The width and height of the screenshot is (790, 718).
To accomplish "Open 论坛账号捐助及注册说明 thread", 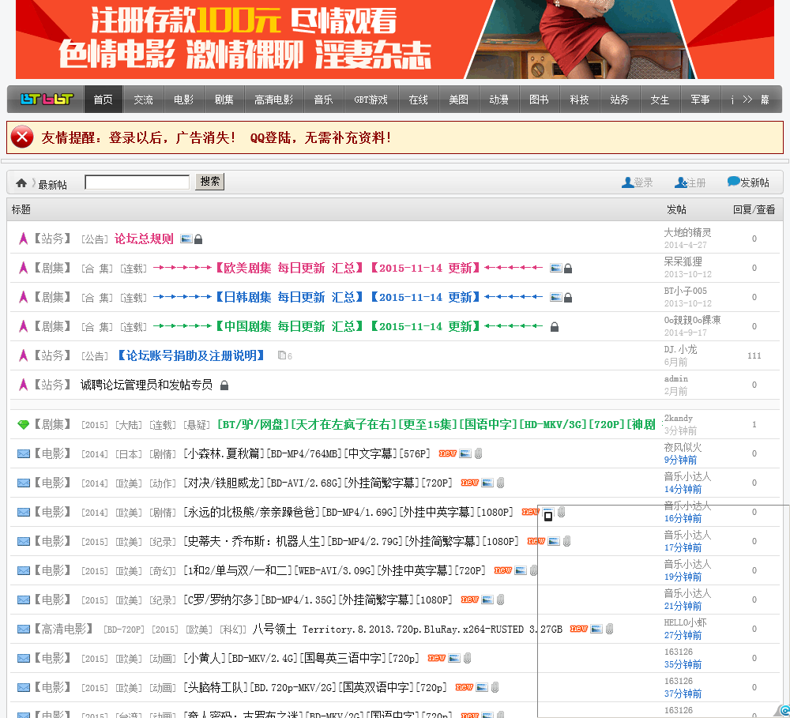I will [x=191, y=355].
